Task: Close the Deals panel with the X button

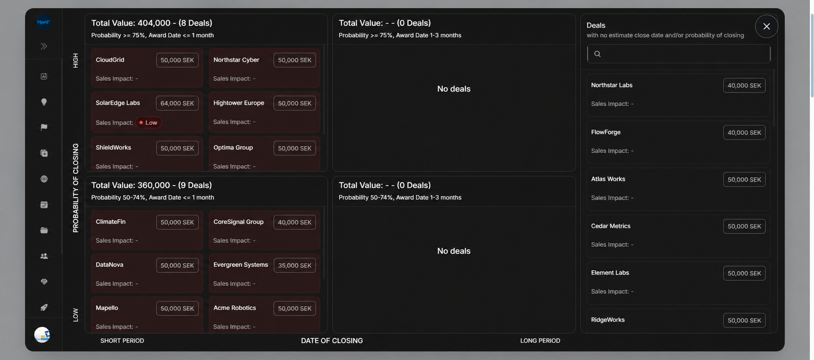Action: (x=767, y=26)
